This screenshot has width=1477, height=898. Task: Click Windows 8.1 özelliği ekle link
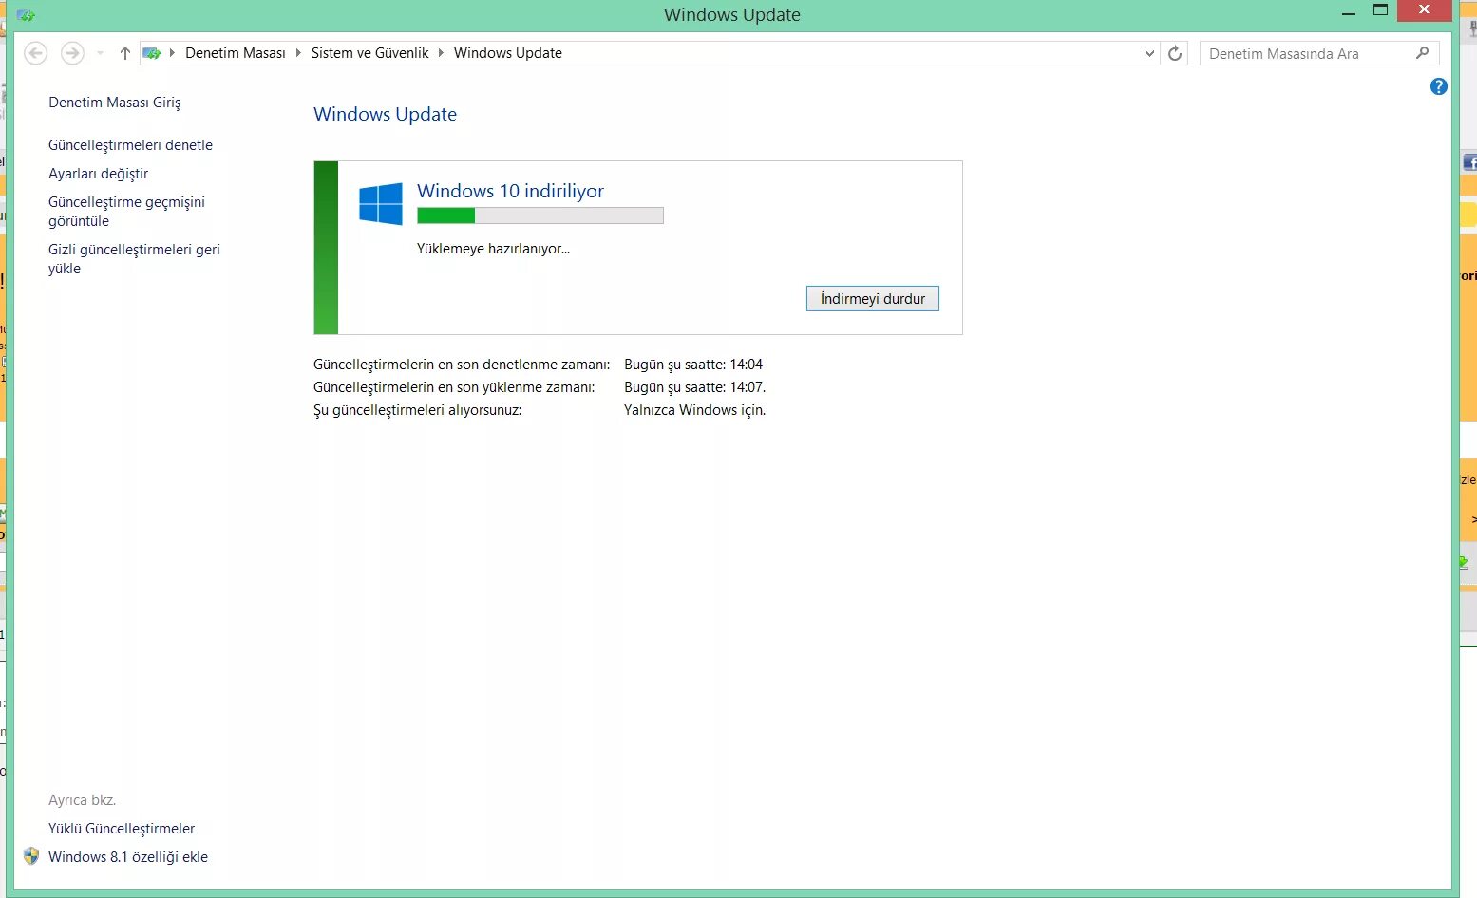(x=128, y=857)
